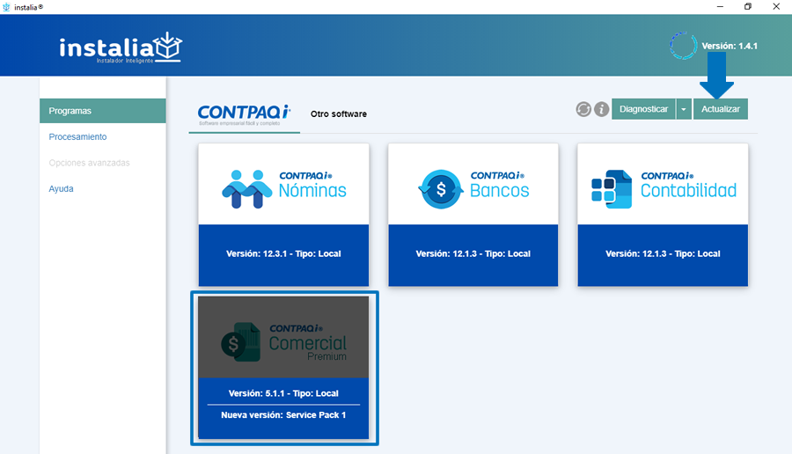This screenshot has height=454, width=792.
Task: Click the Contabilidad document icon
Action: (x=612, y=189)
